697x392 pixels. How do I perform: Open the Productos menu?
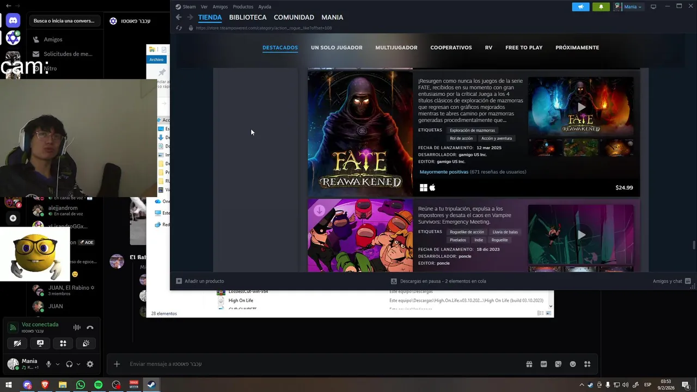click(243, 7)
